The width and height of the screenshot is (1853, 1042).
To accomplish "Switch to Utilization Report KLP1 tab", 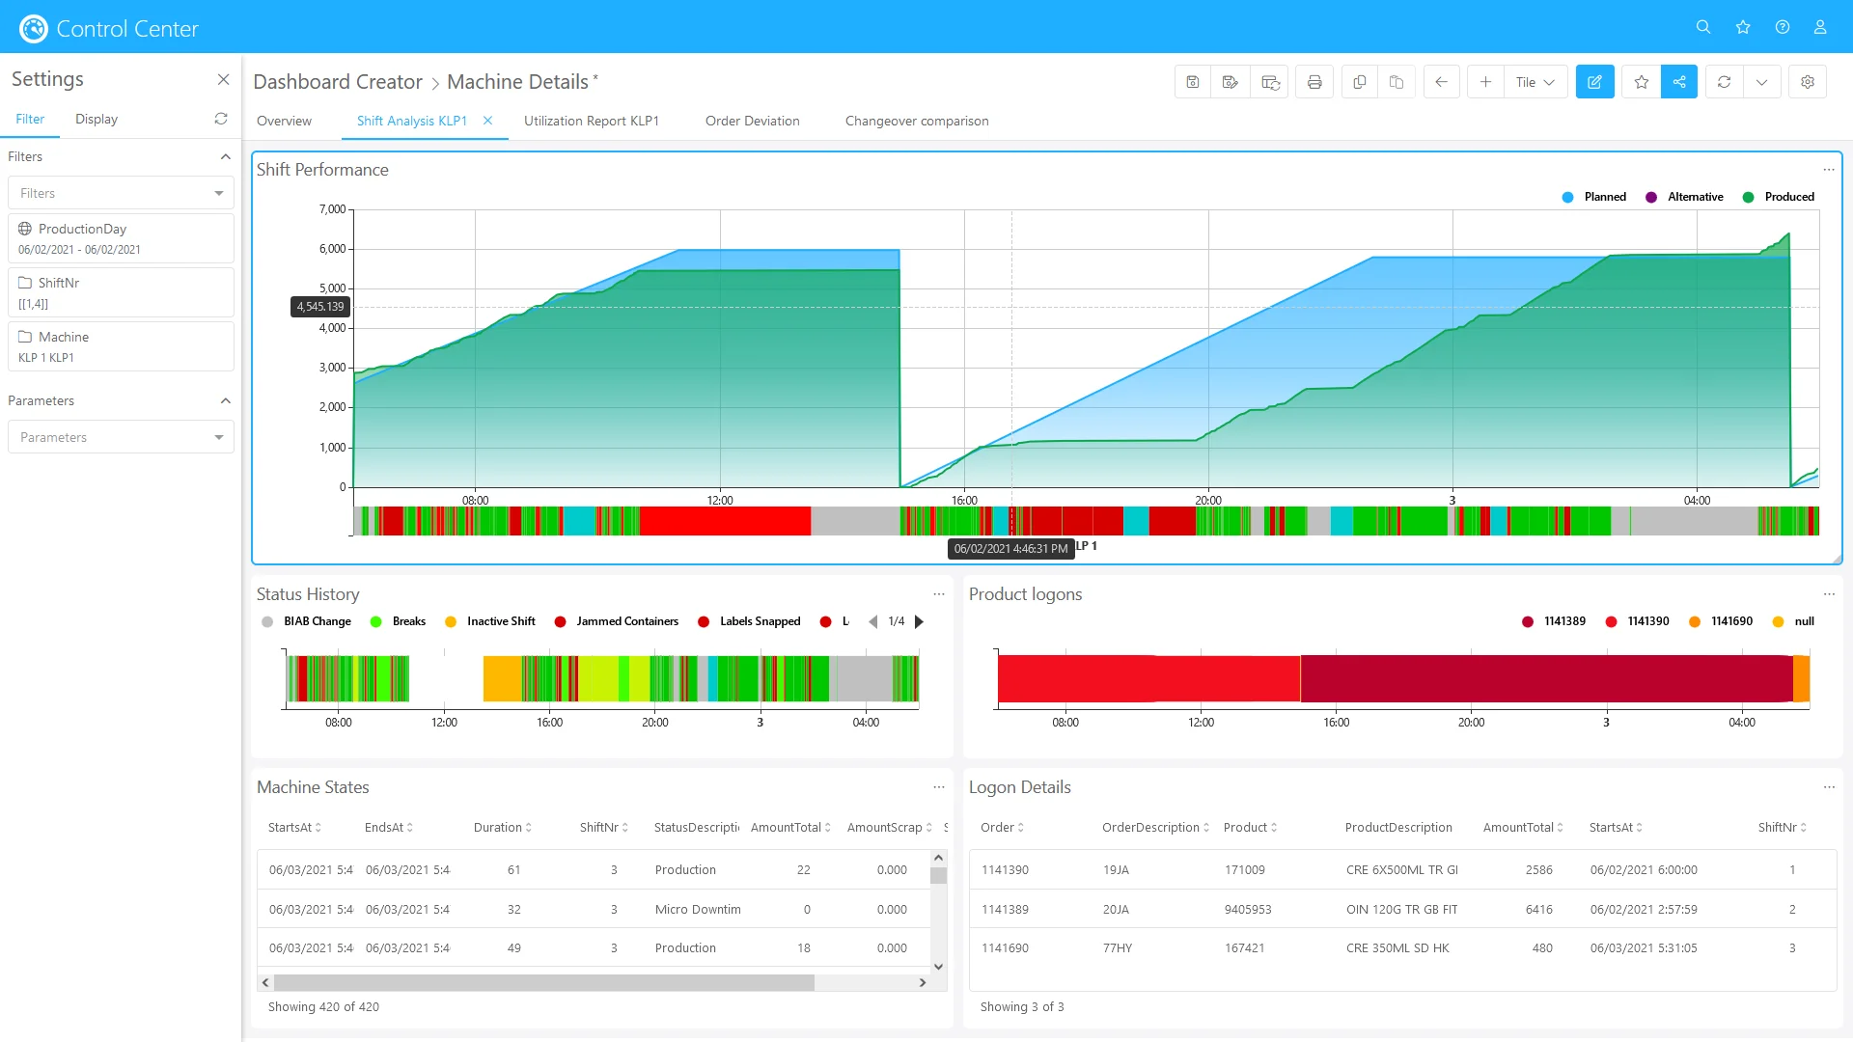I will (x=591, y=121).
